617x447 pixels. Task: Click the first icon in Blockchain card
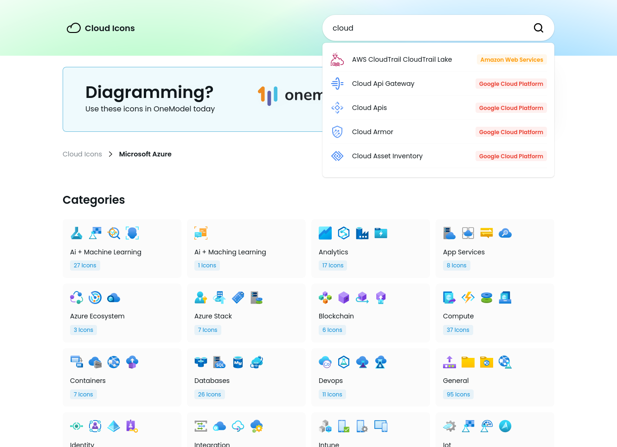pyautogui.click(x=325, y=298)
